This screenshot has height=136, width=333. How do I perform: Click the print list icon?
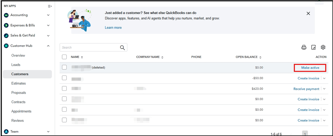[304, 48]
